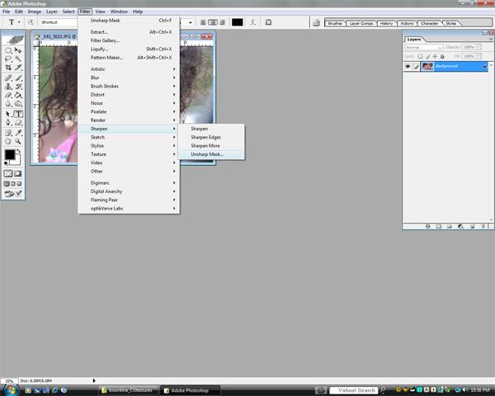Select the Zoom tool
This screenshot has width=495, height=396.
click(18, 141)
